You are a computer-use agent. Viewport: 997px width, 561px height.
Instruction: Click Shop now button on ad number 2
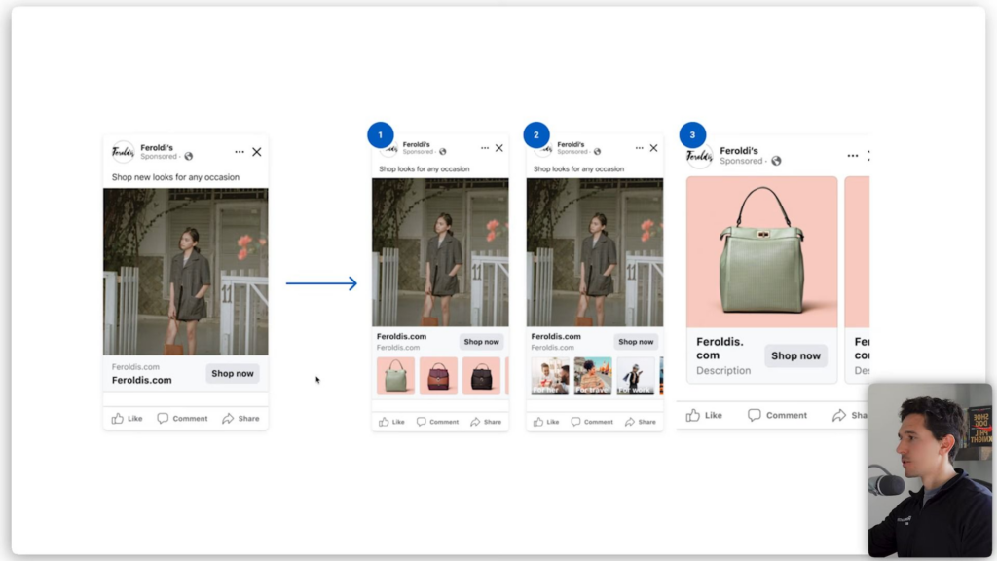pyautogui.click(x=636, y=342)
